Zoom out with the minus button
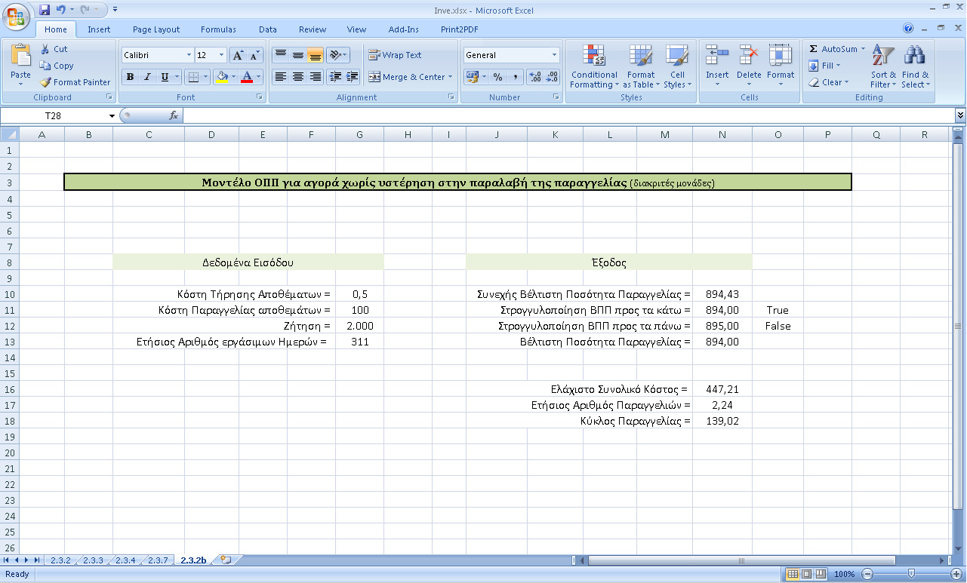 click(867, 574)
